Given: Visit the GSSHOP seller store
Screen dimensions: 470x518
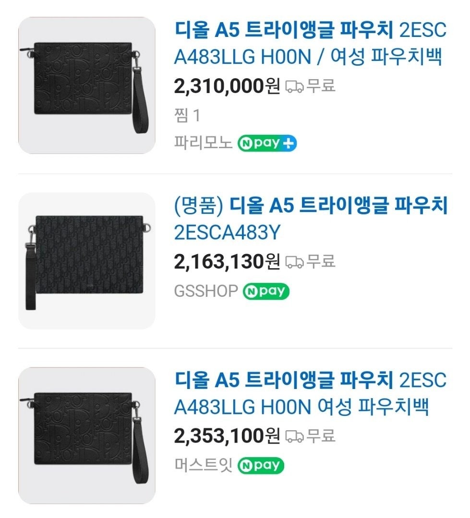Looking at the screenshot, I should [206, 291].
